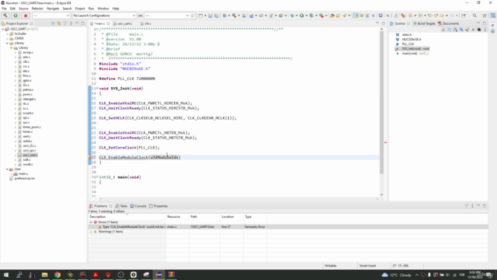Click the Description column header in Problems
This screenshot has height=280, width=497.
pyautogui.click(x=127, y=217)
